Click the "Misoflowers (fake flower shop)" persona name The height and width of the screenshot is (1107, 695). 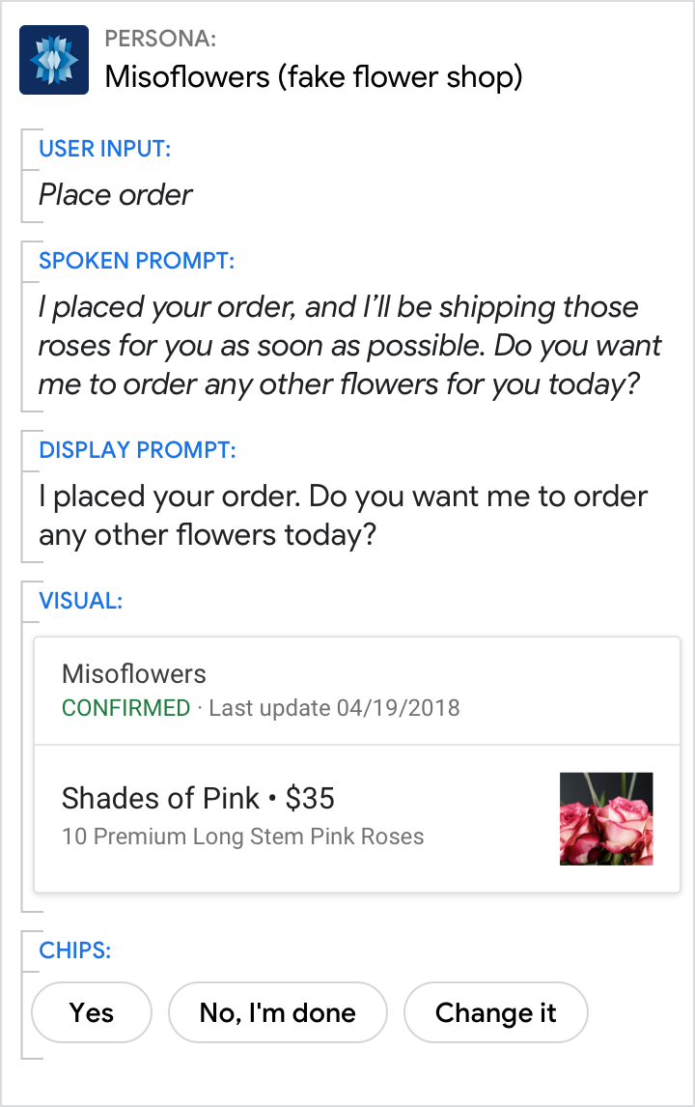[314, 76]
